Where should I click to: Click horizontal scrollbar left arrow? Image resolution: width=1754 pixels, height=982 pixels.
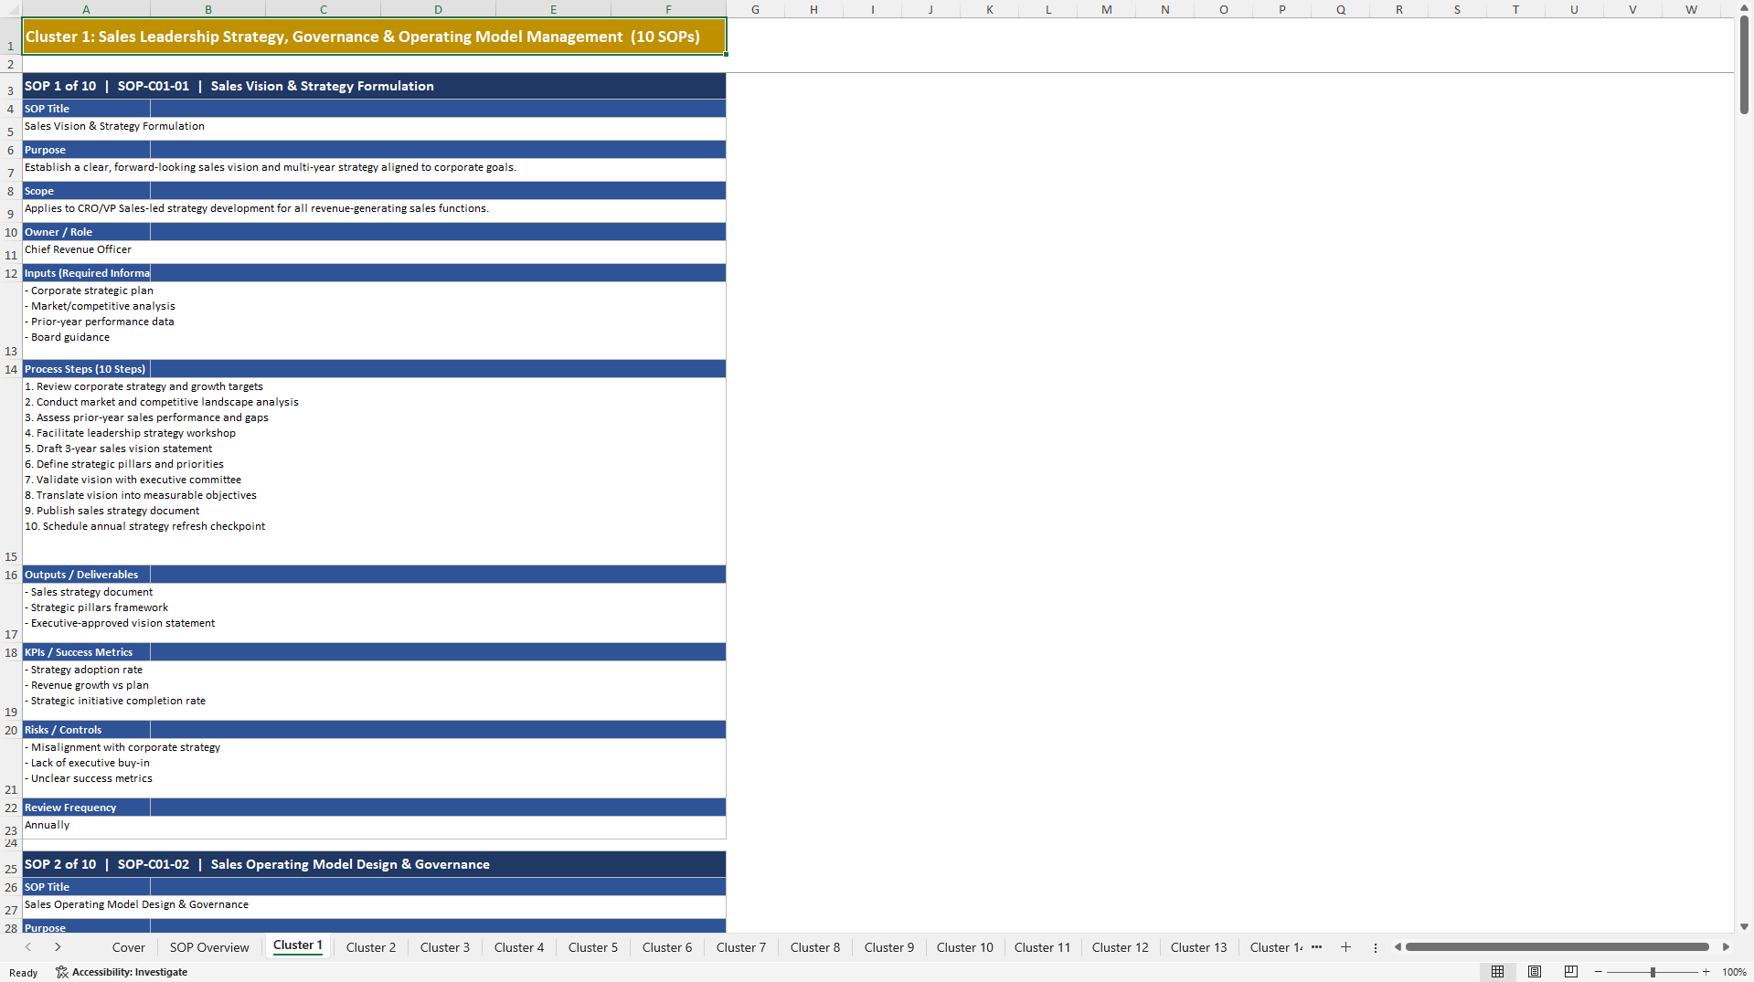click(1398, 947)
